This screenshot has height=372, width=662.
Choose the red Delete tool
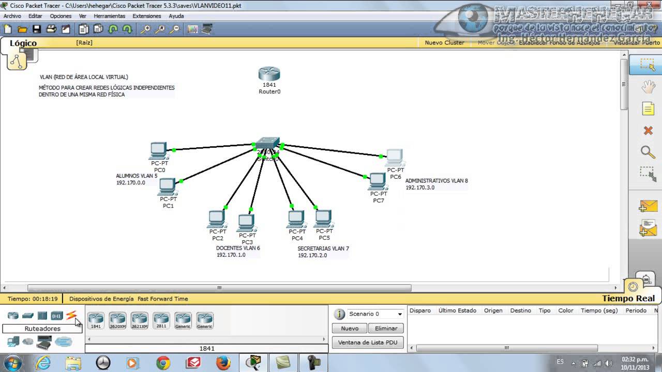648,131
